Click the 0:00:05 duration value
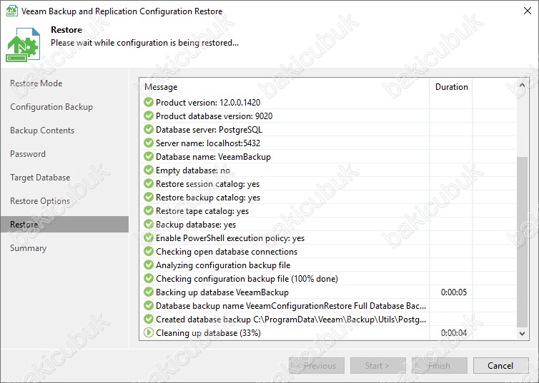 [x=454, y=292]
